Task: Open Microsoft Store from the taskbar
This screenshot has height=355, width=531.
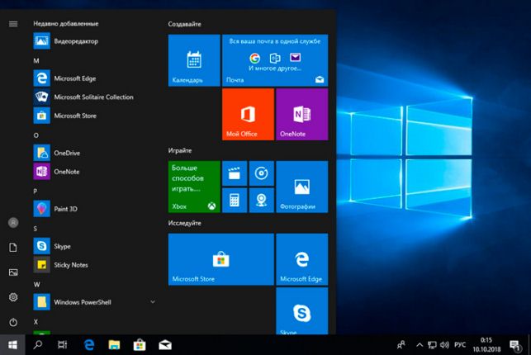Action: (x=140, y=345)
